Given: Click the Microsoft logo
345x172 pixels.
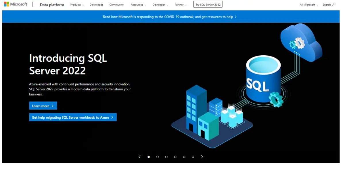Looking at the screenshot, I should click(x=16, y=4).
